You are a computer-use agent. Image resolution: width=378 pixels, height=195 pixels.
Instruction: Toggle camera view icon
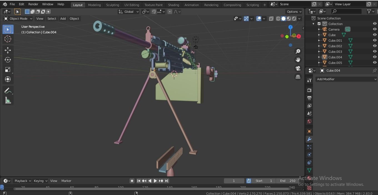298,68
